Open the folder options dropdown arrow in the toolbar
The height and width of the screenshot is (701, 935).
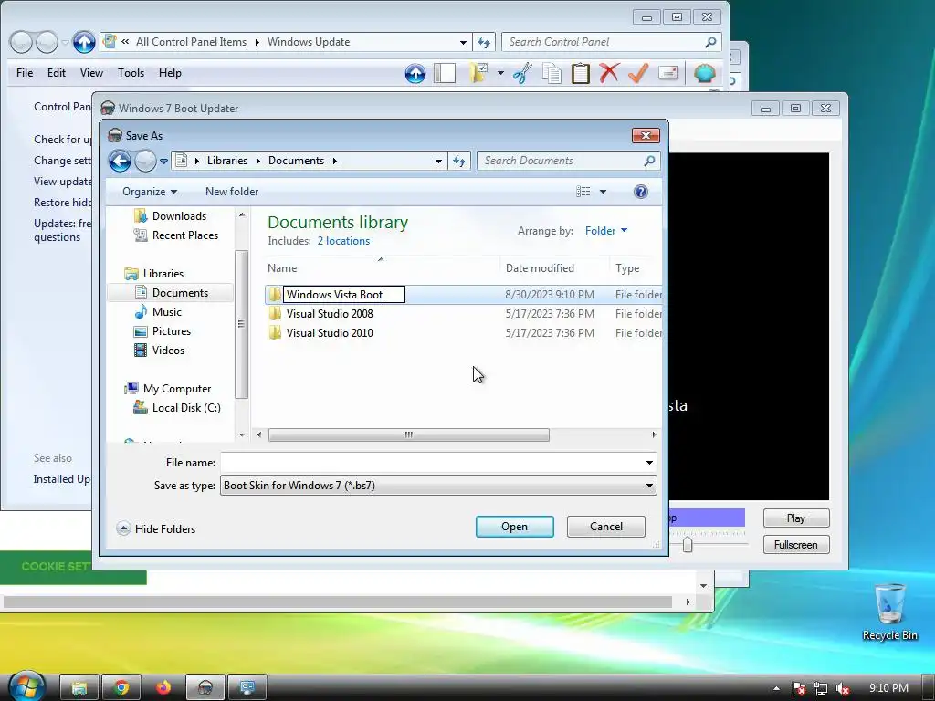click(x=500, y=73)
